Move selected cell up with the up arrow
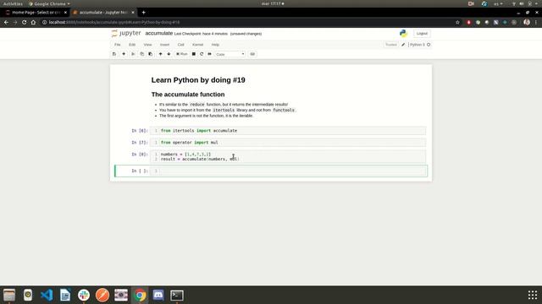Viewport: 542px width, 304px height. [x=160, y=54]
